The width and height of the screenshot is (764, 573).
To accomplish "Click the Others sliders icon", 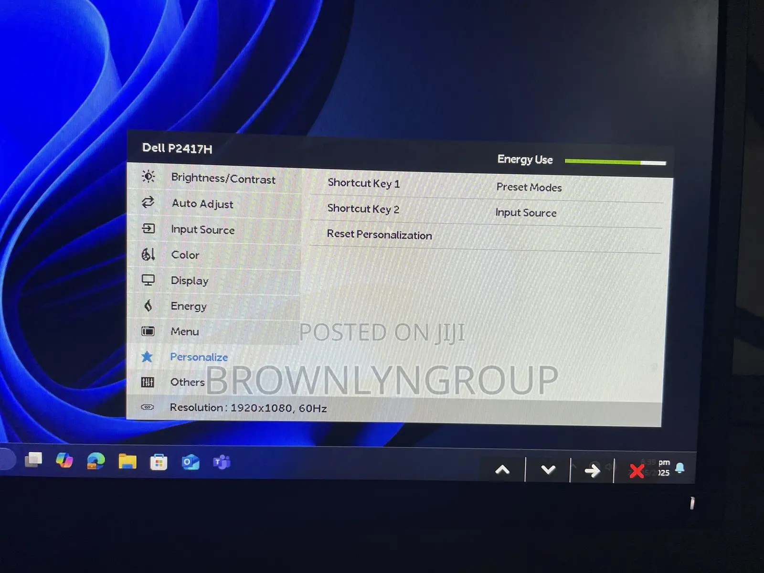I will [x=148, y=382].
